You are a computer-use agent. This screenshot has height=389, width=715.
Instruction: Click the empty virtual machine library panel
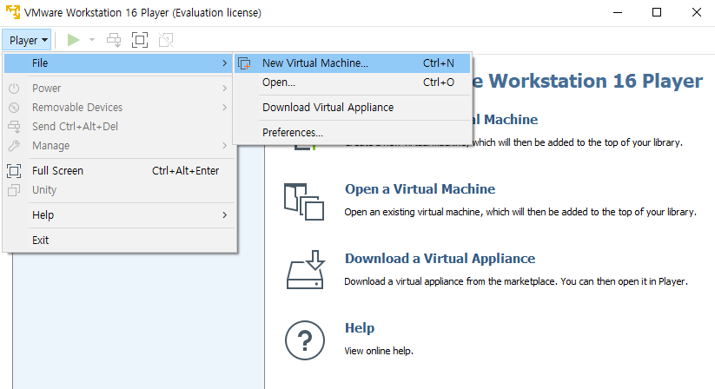138,320
